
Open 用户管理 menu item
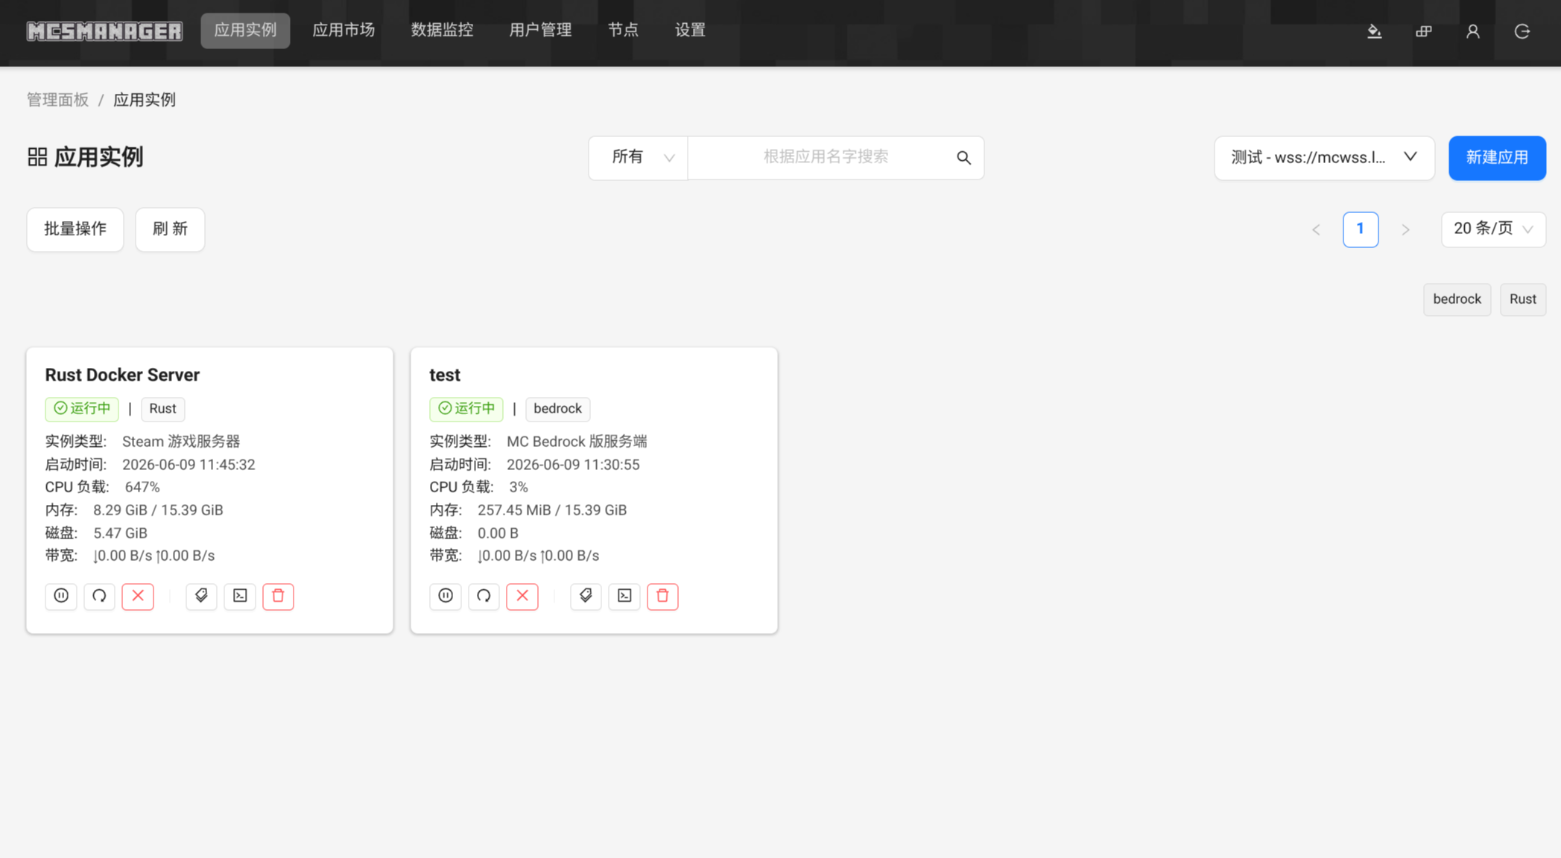tap(540, 31)
